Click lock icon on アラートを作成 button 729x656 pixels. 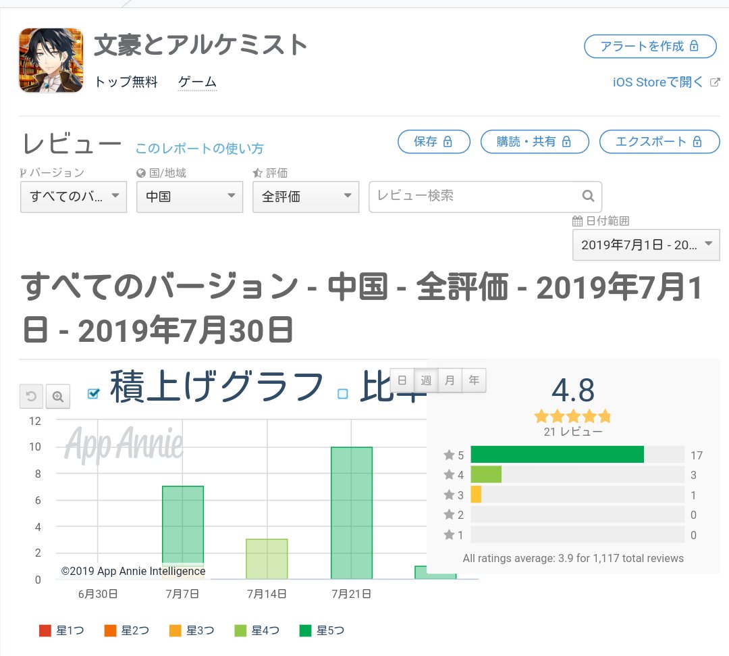click(x=694, y=45)
